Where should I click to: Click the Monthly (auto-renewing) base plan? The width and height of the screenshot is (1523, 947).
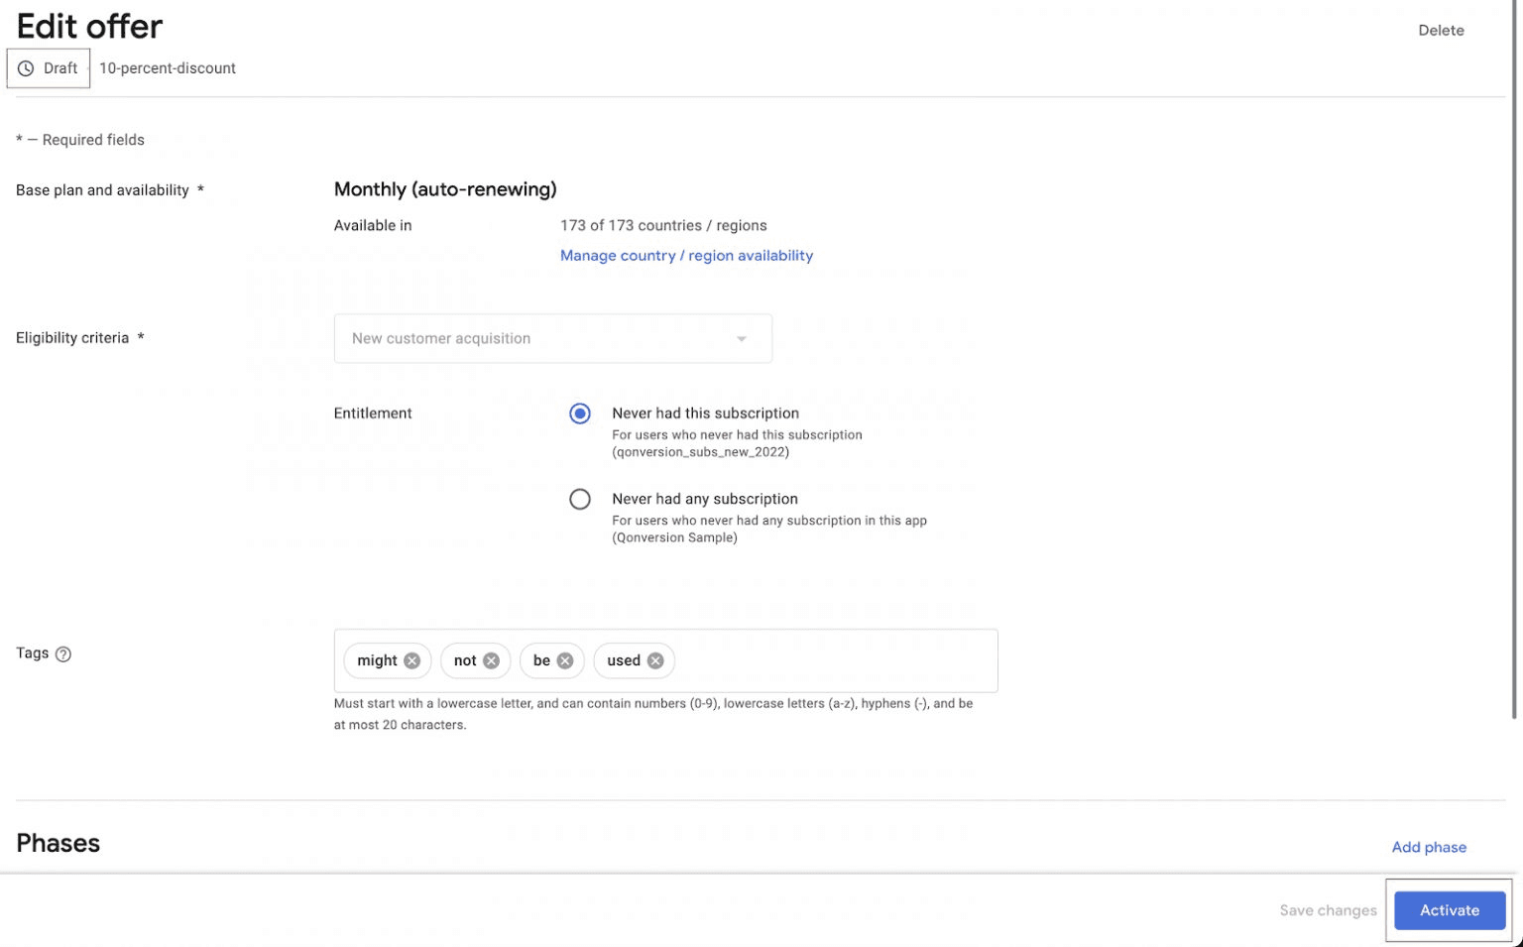(x=445, y=188)
